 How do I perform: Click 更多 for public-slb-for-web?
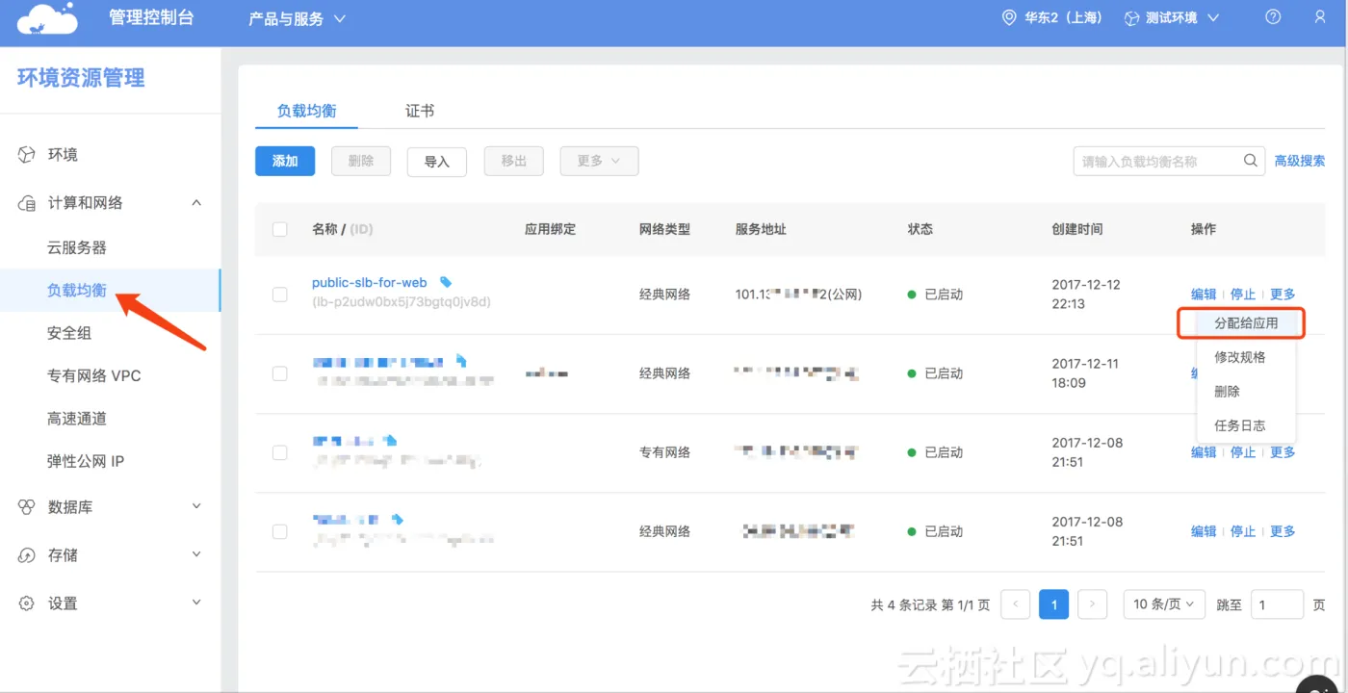click(1283, 294)
